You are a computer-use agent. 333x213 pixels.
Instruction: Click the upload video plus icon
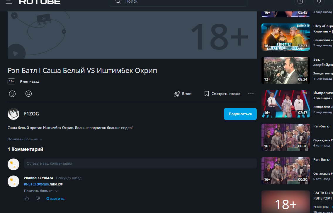(x=300, y=2)
